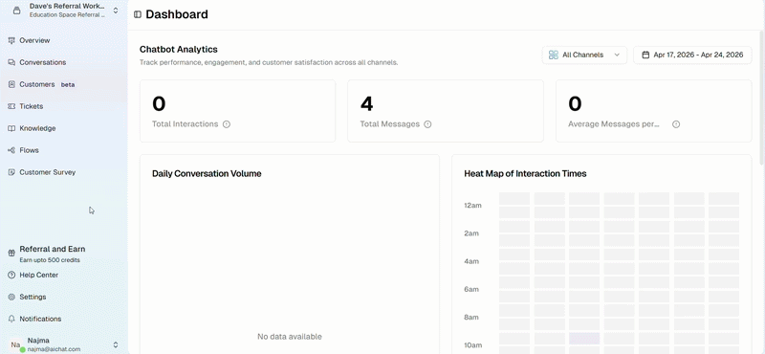Click the Daily Conversation Volume heading
The width and height of the screenshot is (765, 354).
207,174
